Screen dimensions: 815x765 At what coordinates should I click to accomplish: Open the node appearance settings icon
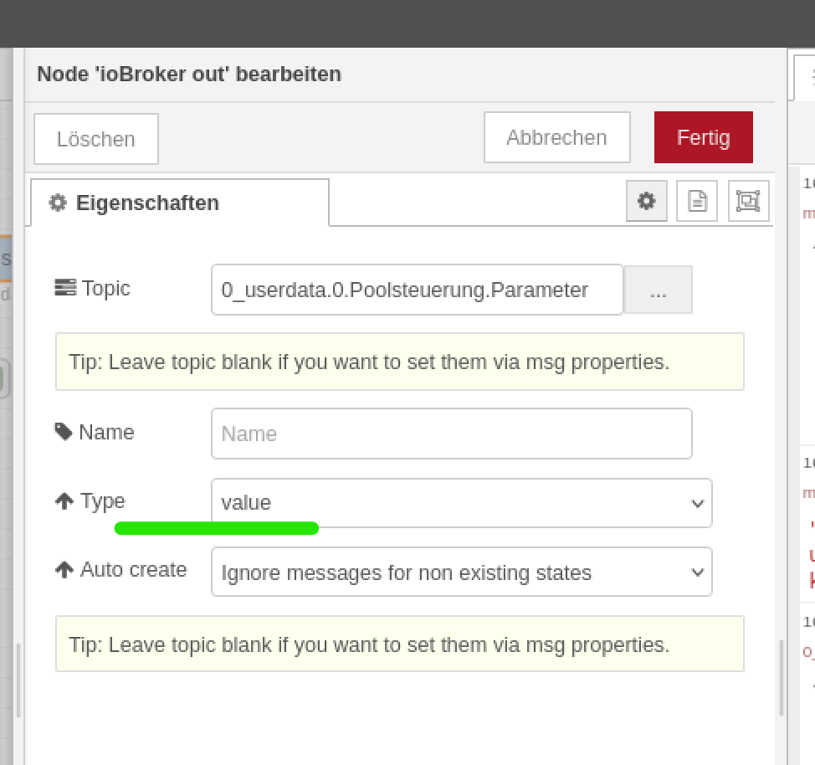click(x=748, y=201)
